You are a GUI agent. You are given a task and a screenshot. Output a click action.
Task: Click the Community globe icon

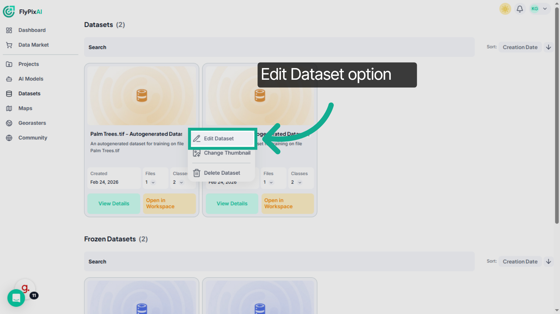[9, 138]
